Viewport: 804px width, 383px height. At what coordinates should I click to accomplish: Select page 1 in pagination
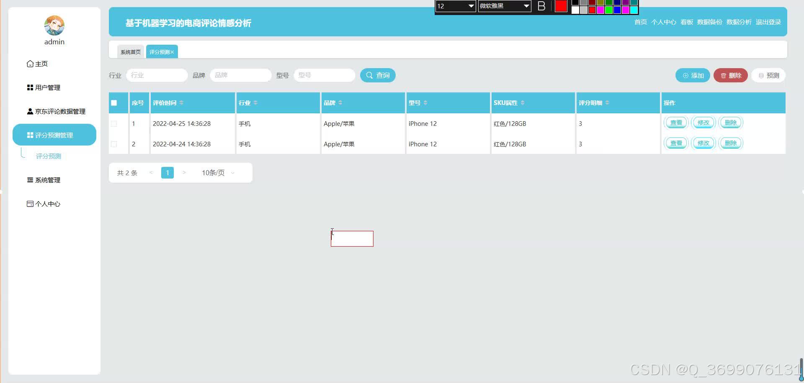pos(167,173)
